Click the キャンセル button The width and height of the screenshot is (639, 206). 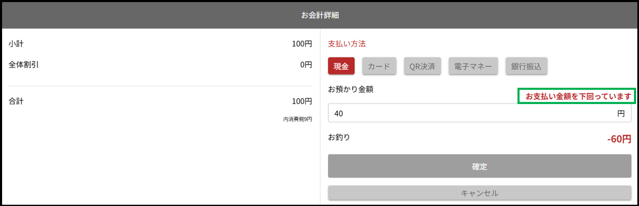[479, 193]
